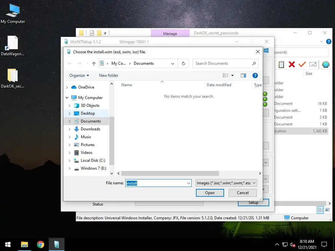
Task: Click the Forward navigation arrow
Action: coord(79,63)
